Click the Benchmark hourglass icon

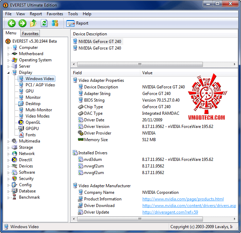click(15, 197)
